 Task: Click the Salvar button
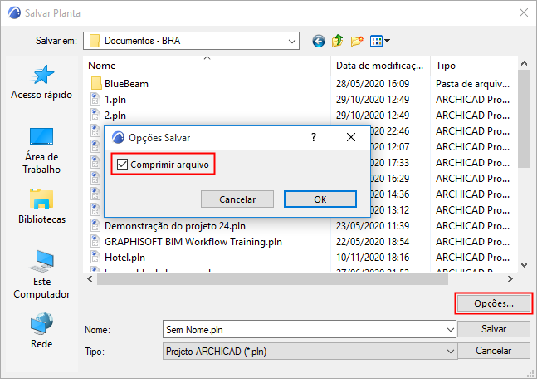point(494,329)
